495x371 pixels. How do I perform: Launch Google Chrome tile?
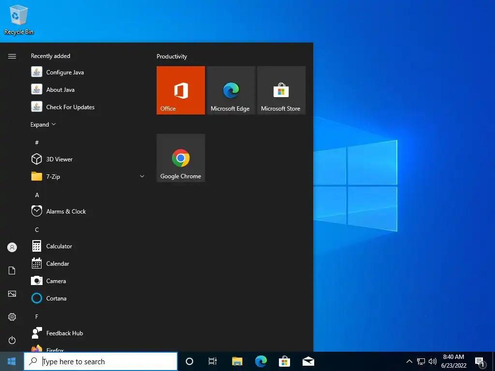tap(181, 158)
